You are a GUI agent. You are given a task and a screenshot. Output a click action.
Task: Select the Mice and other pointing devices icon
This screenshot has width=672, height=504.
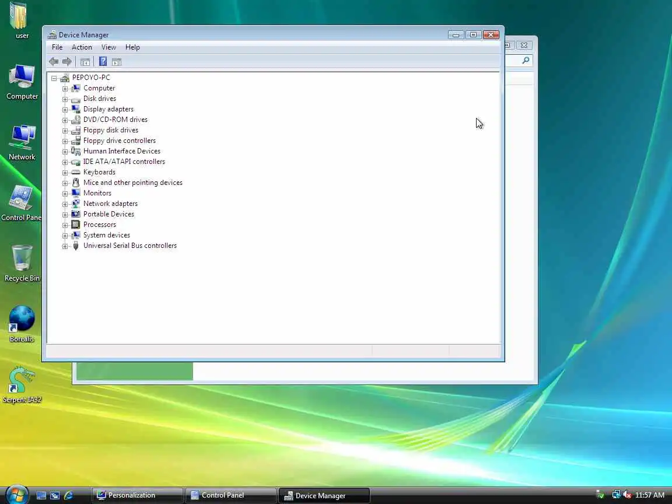pos(75,183)
